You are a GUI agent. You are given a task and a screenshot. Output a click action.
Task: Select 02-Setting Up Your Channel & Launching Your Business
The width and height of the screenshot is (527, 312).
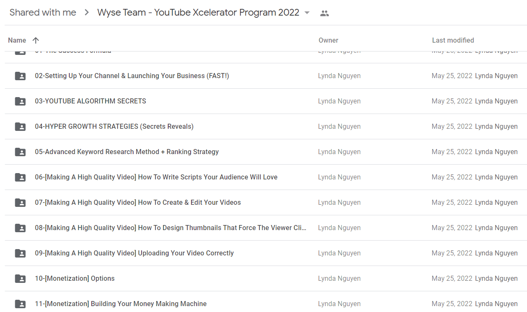(132, 76)
